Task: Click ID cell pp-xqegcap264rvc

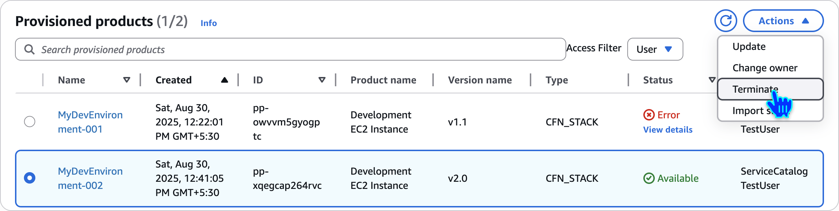Action: 287,178
